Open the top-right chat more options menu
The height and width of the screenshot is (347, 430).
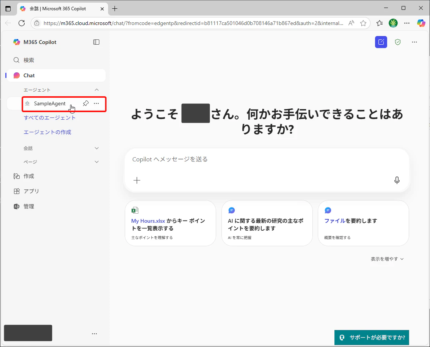(x=414, y=42)
